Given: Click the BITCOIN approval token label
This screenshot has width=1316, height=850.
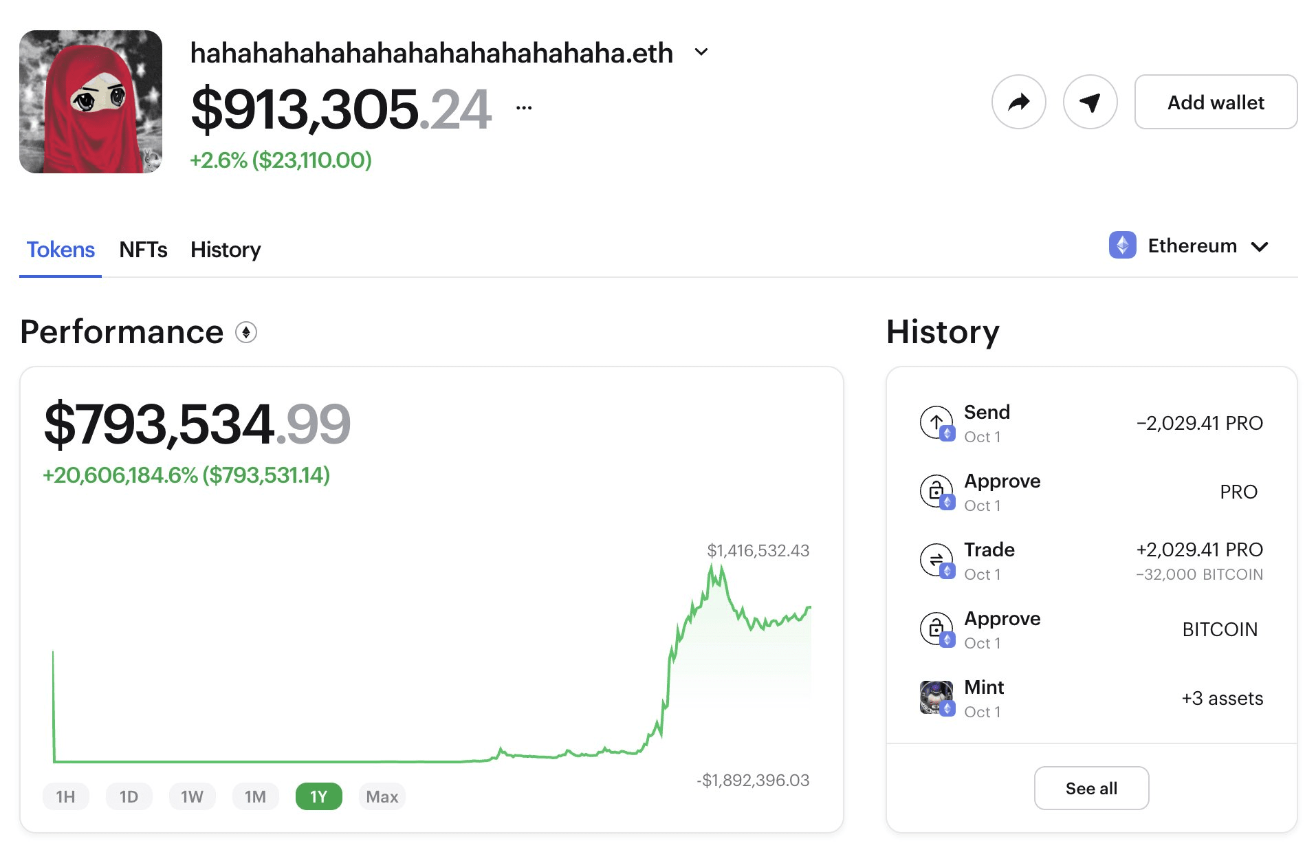Looking at the screenshot, I should [x=1220, y=629].
